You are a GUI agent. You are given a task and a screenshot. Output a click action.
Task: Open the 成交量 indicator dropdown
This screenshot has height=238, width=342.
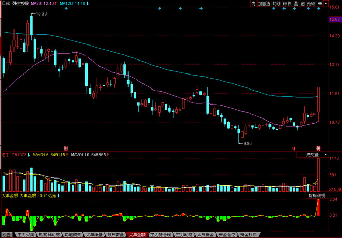click(x=312, y=155)
